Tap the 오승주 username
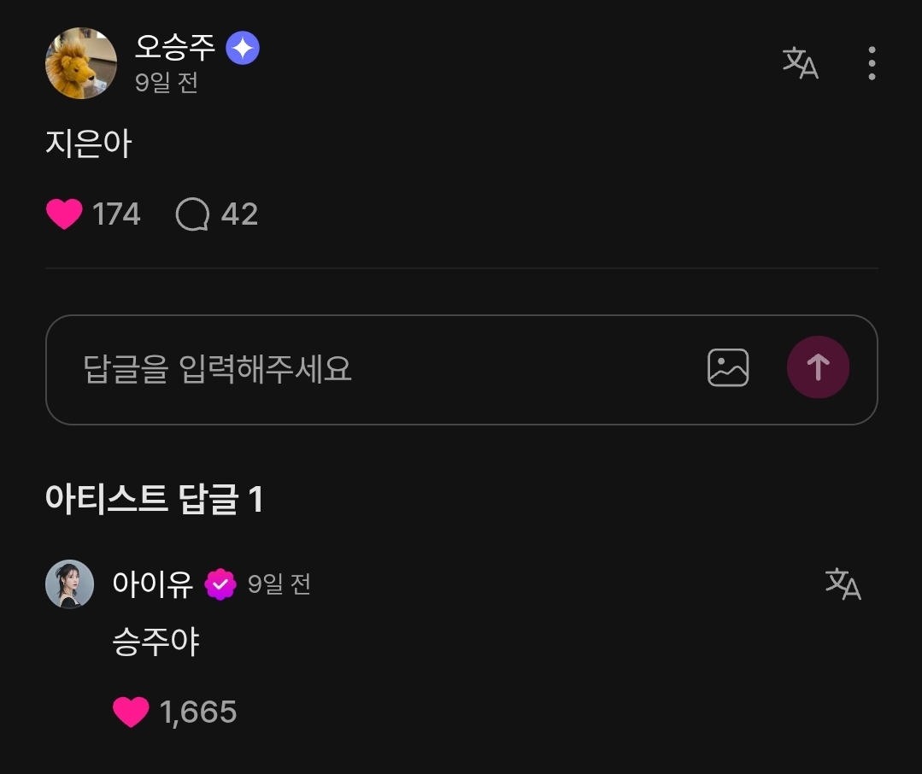 pyautogui.click(x=176, y=48)
